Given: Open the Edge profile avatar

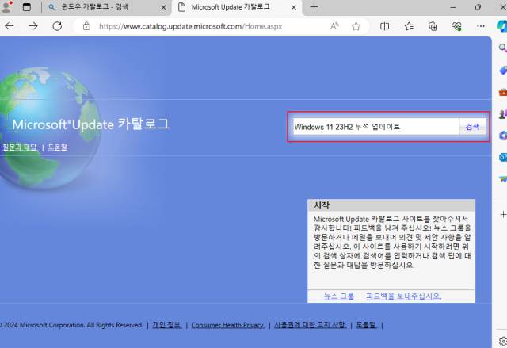Looking at the screenshot, I should point(6,7).
